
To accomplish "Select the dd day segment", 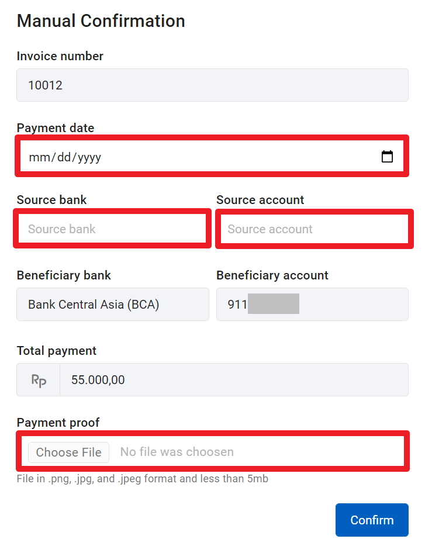I will 64,157.
